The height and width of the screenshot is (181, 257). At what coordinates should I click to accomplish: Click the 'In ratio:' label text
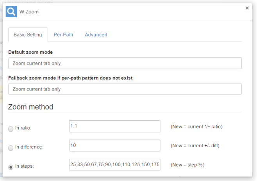(23, 128)
